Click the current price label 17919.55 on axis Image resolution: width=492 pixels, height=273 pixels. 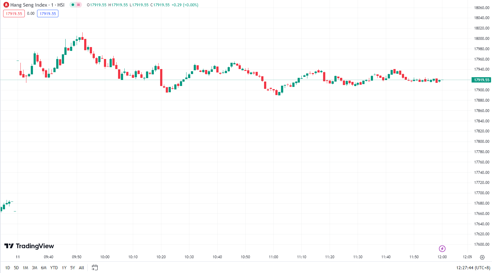tap(481, 80)
